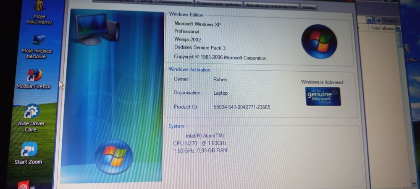
Task: Launch the Mozilla Firefox desktop shortcut
Action: [x=34, y=79]
